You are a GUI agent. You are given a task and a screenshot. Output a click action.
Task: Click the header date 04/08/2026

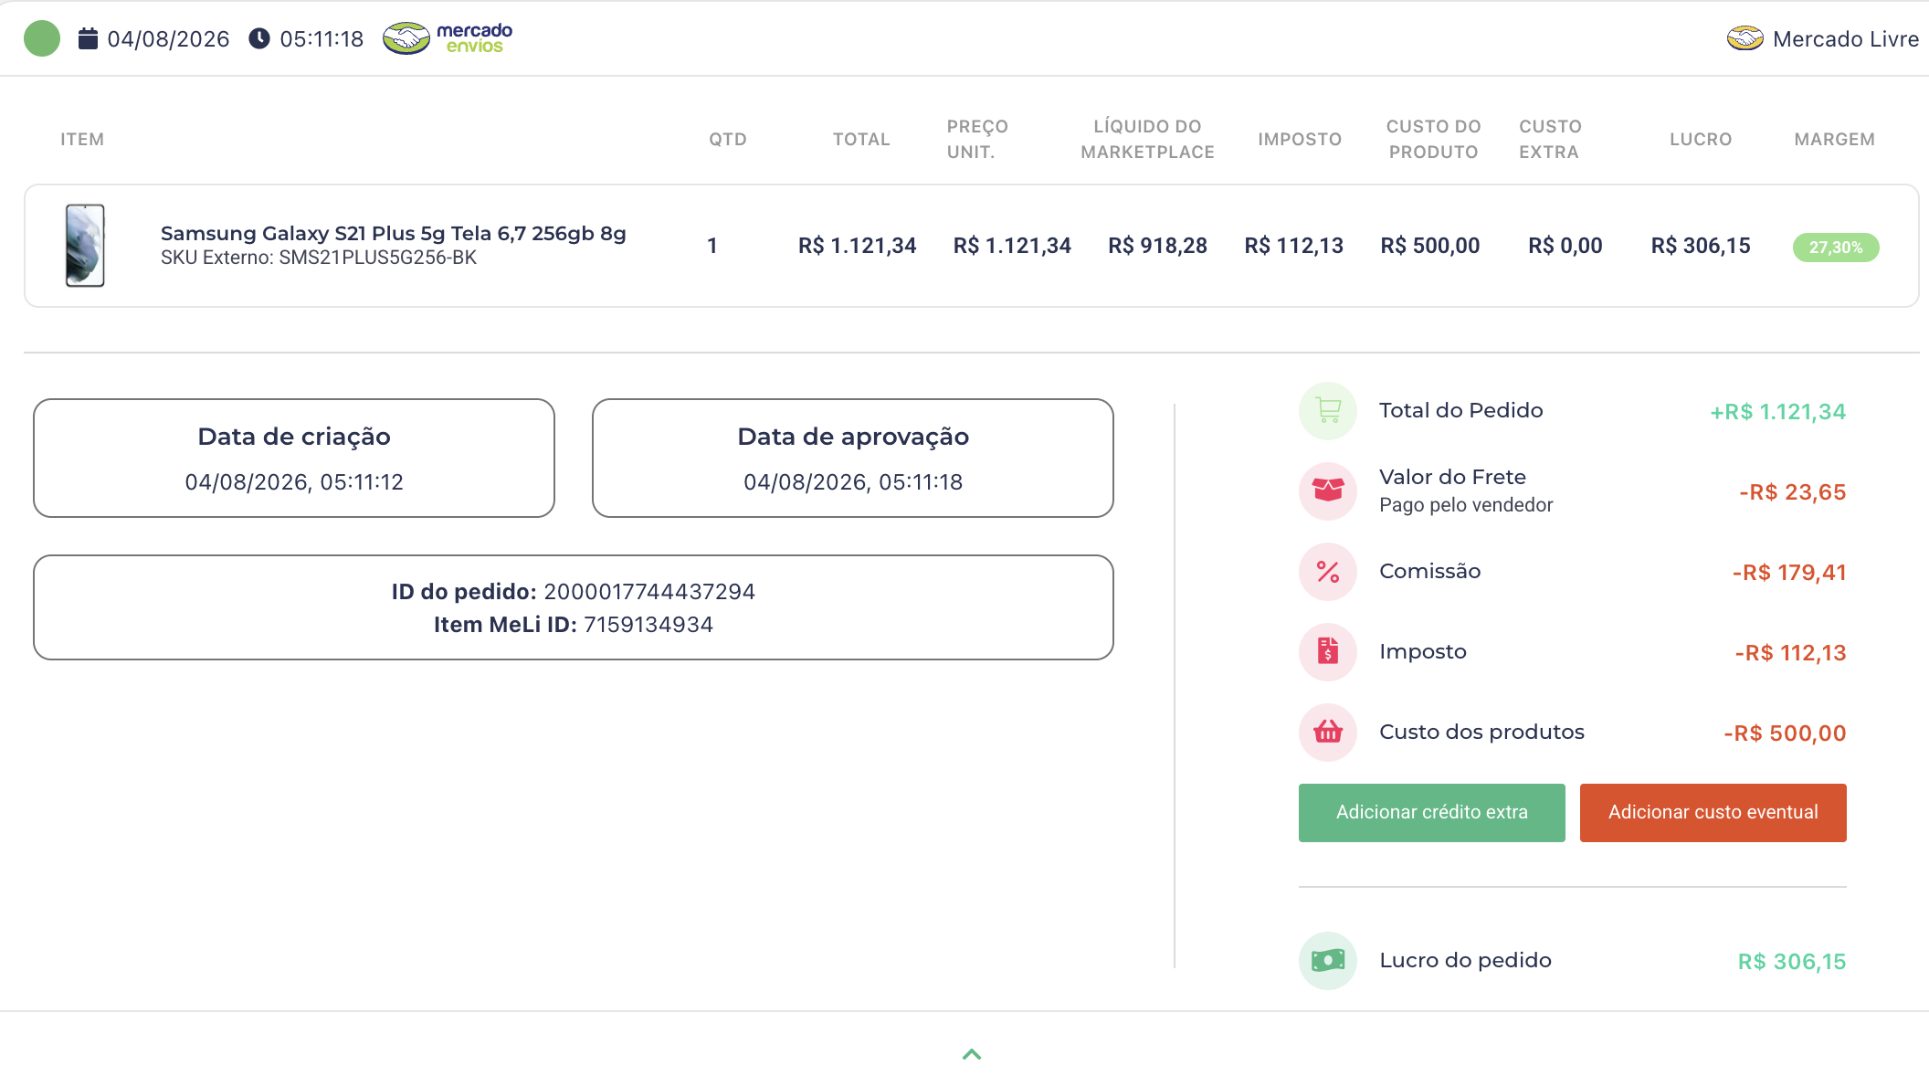point(169,39)
